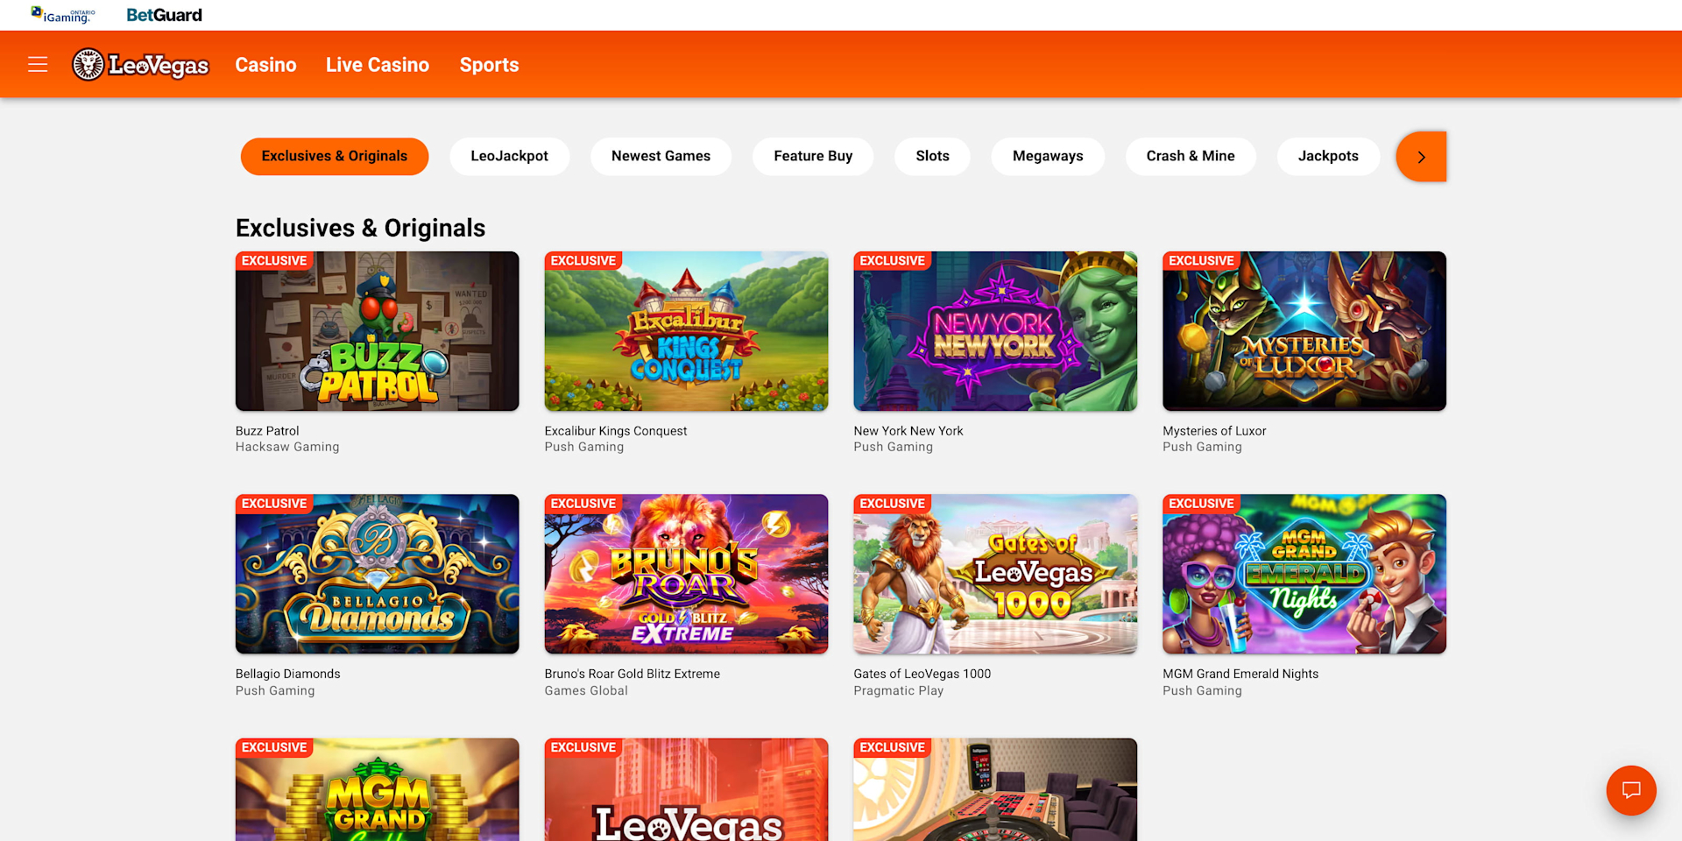Open the roulette table game thumbnail
Image resolution: width=1682 pixels, height=841 pixels.
click(995, 789)
